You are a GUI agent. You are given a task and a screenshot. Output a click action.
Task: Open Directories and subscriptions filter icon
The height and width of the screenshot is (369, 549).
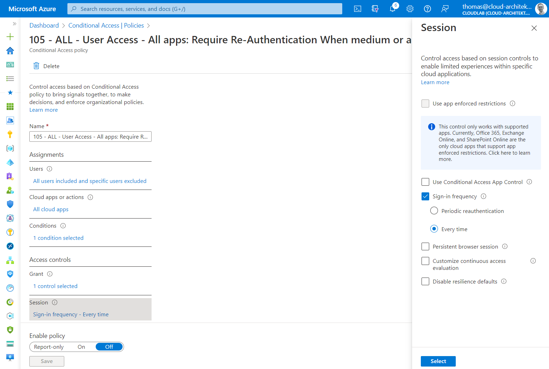(x=375, y=9)
